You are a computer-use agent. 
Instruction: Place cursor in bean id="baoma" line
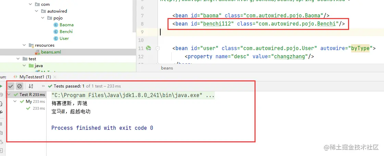[251, 16]
